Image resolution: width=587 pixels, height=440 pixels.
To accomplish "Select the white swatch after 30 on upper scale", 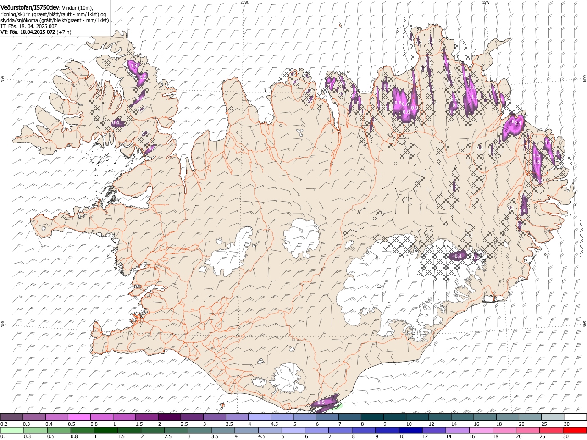I will [x=576, y=418].
